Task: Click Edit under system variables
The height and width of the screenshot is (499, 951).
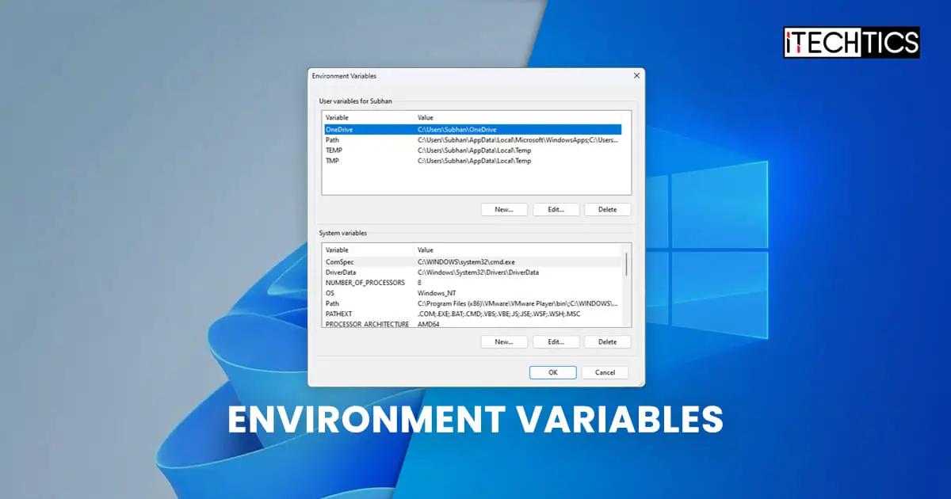Action: tap(556, 341)
